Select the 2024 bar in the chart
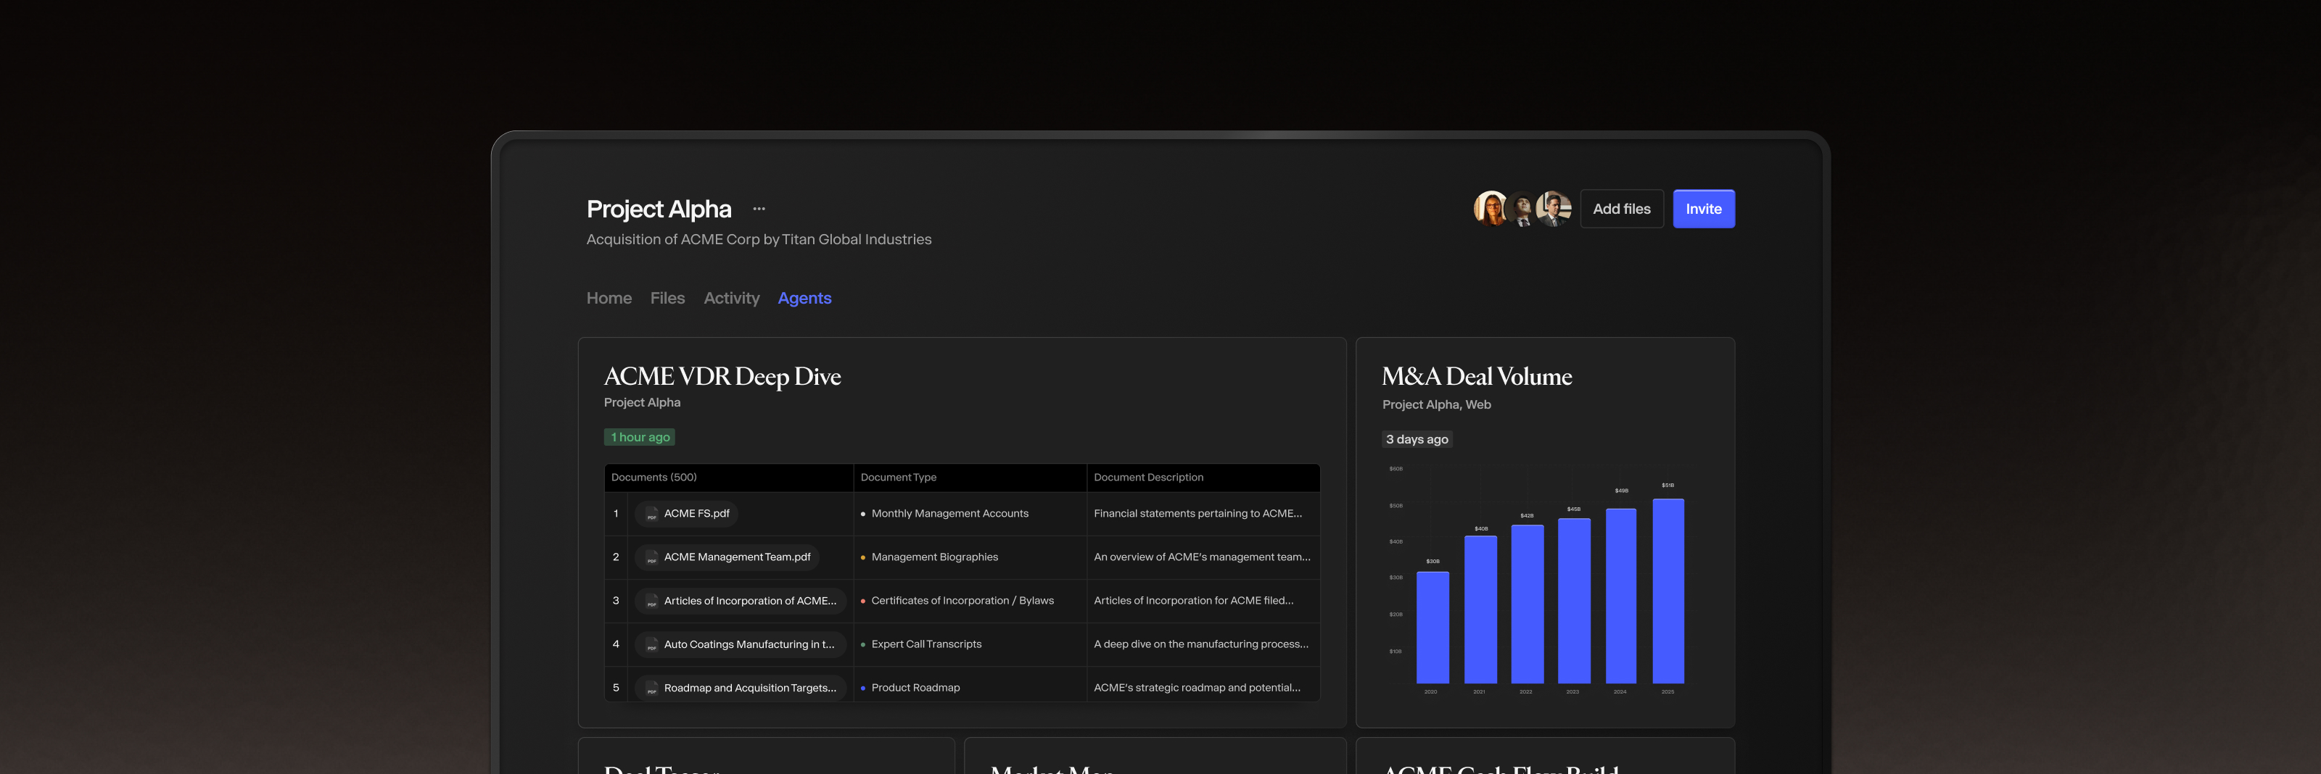Screen dimensions: 2321x774 1621,596
